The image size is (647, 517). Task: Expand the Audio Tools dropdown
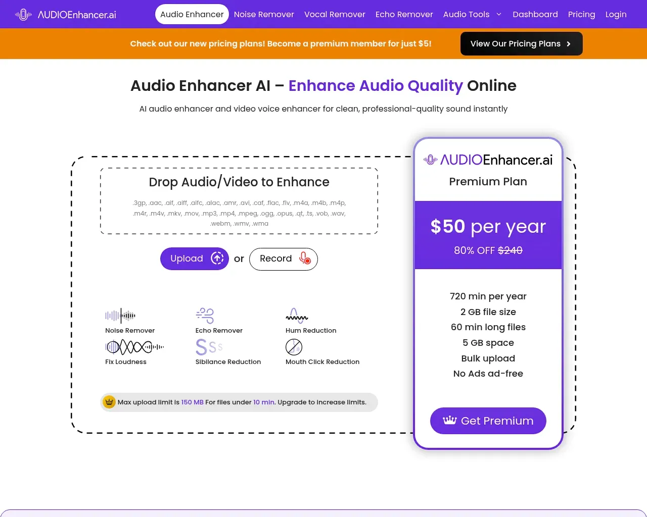pyautogui.click(x=472, y=14)
